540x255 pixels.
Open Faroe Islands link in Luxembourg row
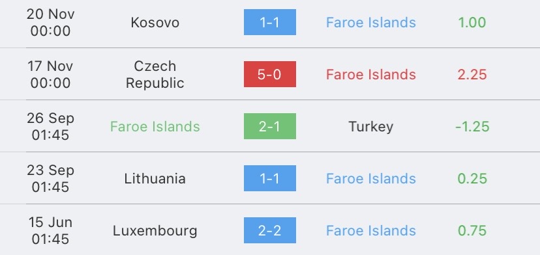click(x=371, y=230)
